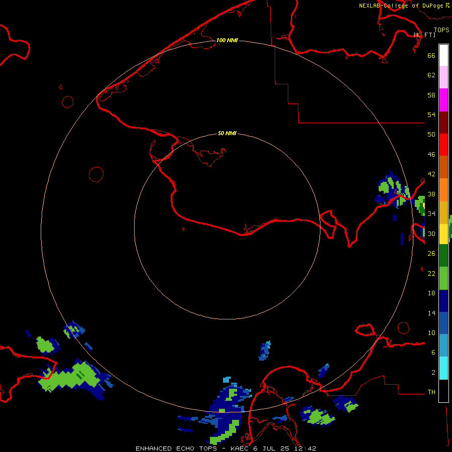Click the '[K FT]' units label
Image resolution: width=452 pixels, height=452 pixels.
pos(424,35)
